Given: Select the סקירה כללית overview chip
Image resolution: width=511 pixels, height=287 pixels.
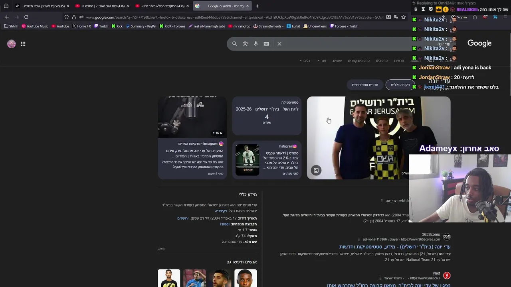Looking at the screenshot, I should (400, 85).
